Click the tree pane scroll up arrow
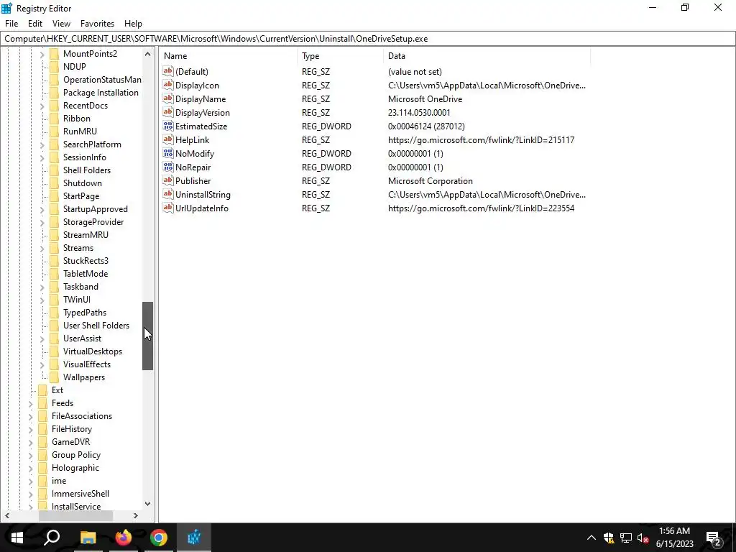This screenshot has width=736, height=552. [x=147, y=53]
